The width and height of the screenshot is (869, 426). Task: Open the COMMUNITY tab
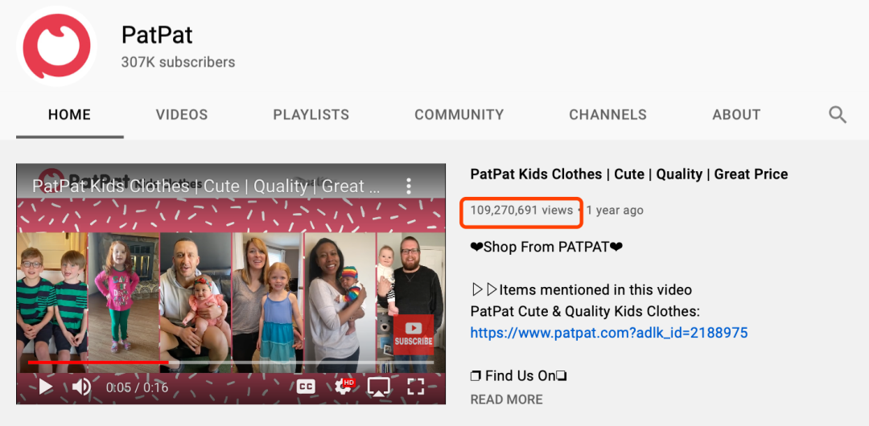[x=459, y=115]
